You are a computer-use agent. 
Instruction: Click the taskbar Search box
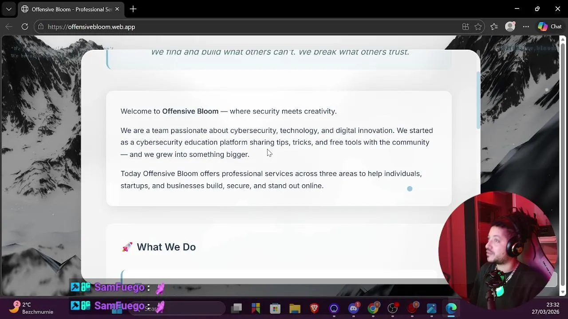[x=177, y=308]
